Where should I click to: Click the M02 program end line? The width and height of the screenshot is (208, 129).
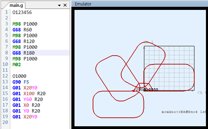[x=17, y=64]
